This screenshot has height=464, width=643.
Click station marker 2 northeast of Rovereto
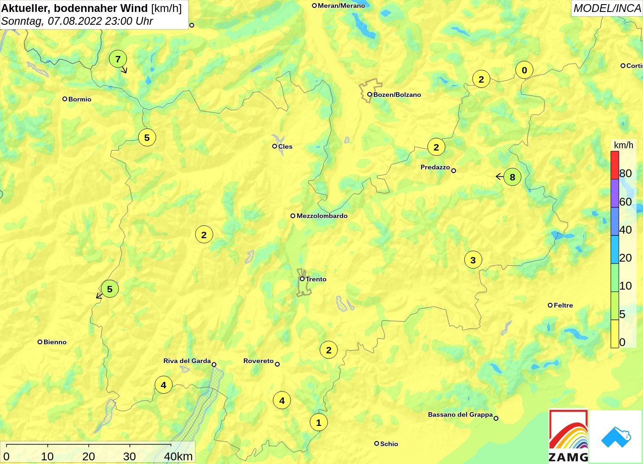pyautogui.click(x=329, y=350)
